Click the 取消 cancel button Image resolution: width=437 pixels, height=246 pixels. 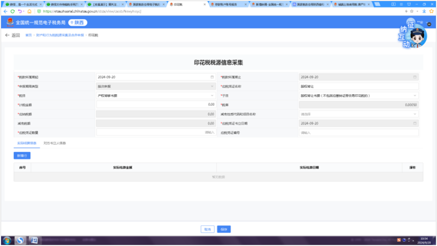point(207,229)
